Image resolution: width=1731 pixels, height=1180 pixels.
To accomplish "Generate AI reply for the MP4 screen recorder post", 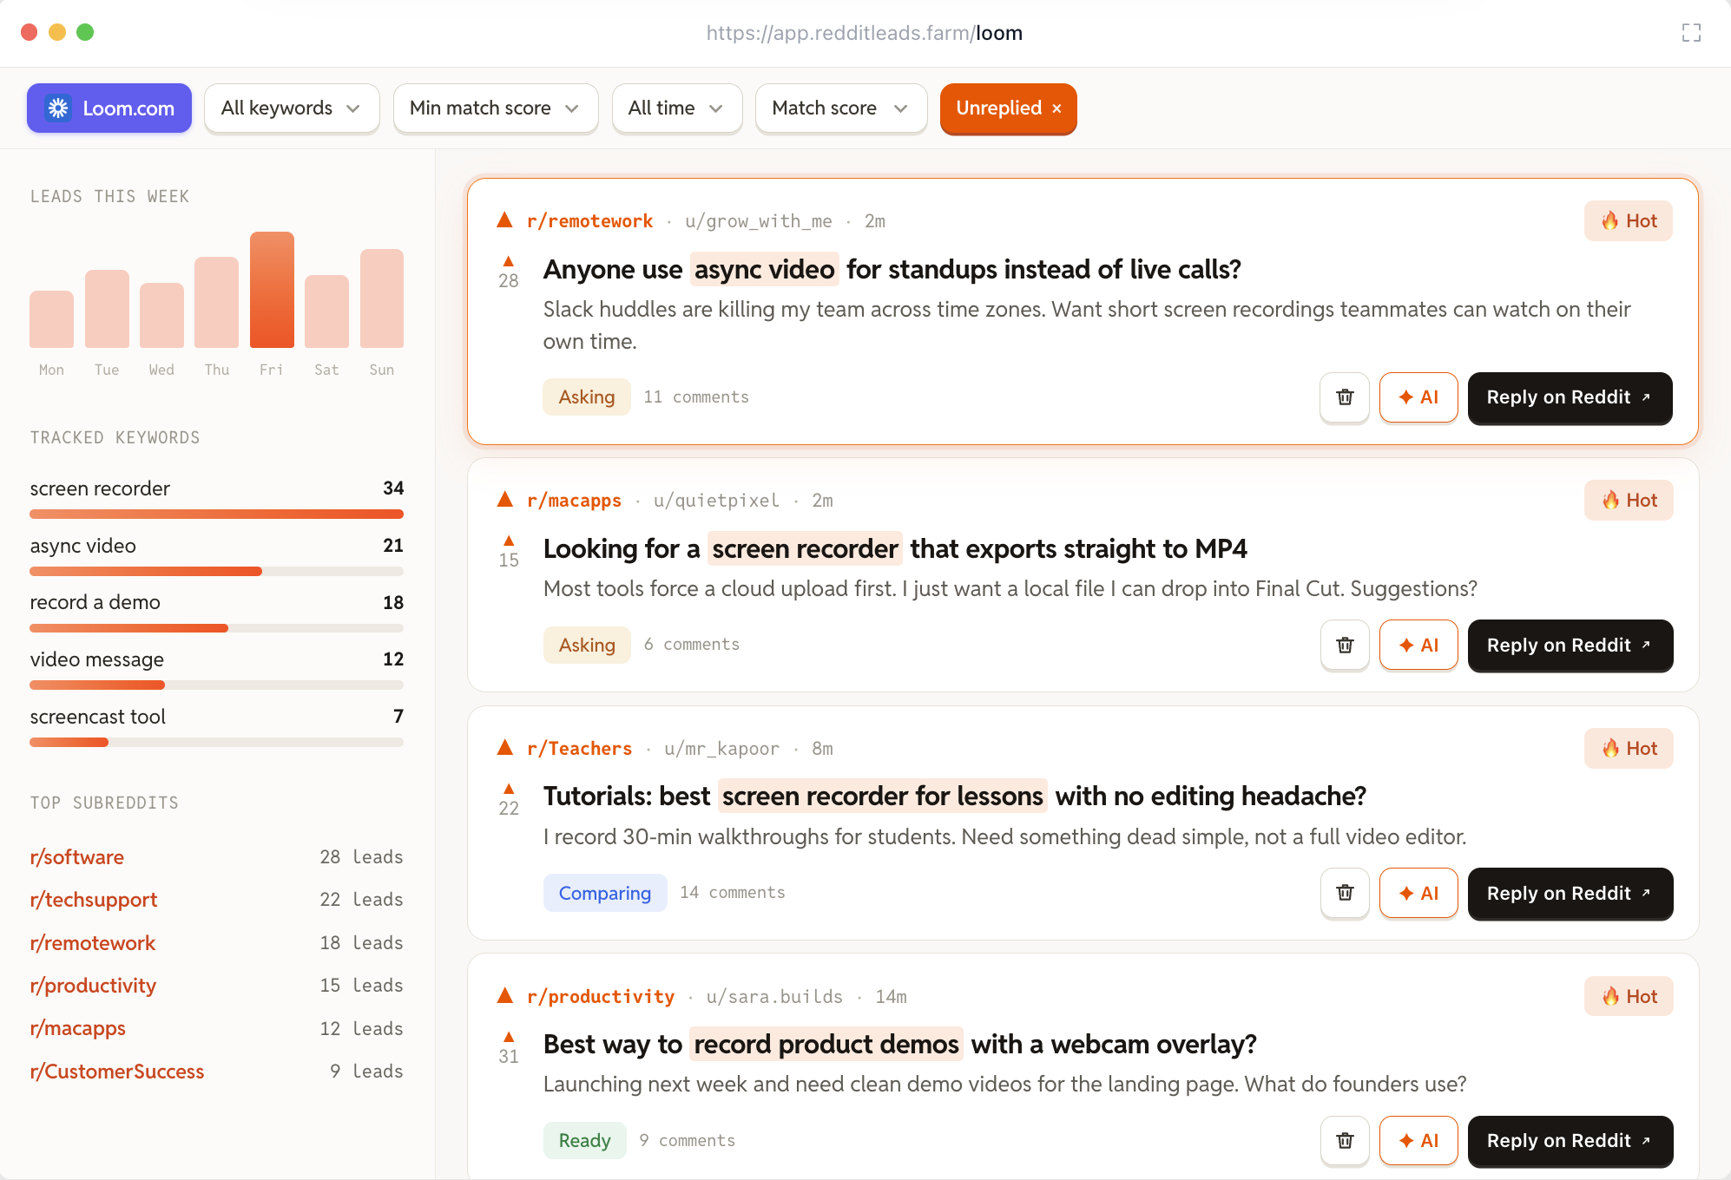I will point(1418,646).
